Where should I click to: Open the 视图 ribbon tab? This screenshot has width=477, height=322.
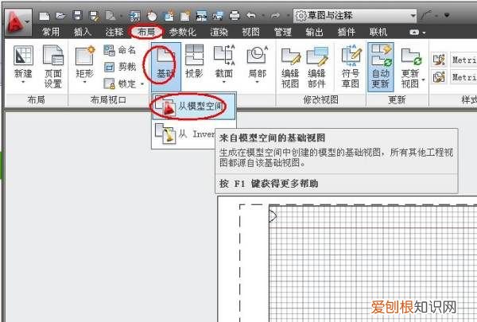pyautogui.click(x=251, y=32)
